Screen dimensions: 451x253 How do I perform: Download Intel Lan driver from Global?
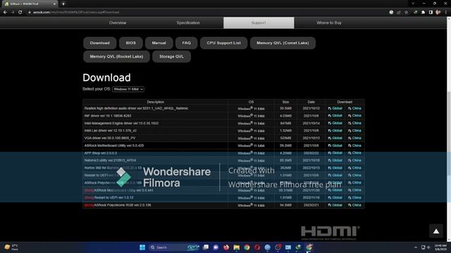point(335,131)
